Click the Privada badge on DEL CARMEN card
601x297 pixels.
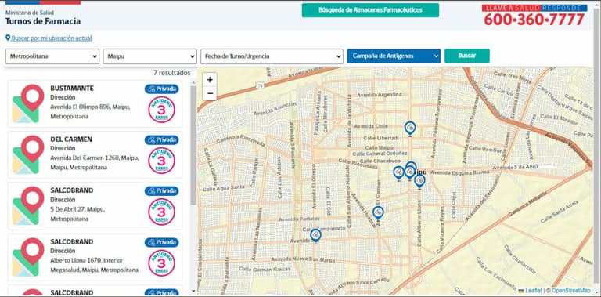click(161, 140)
